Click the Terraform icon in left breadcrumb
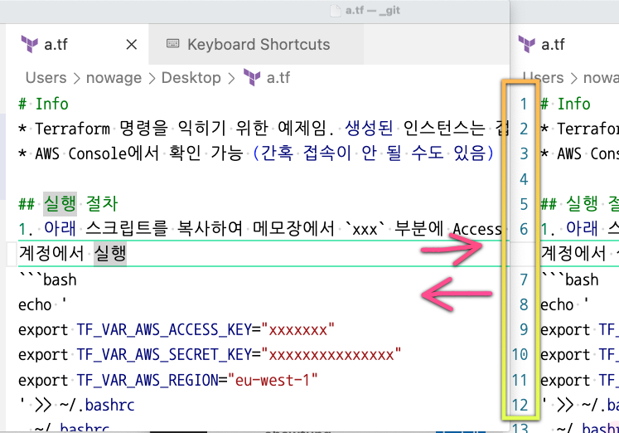Image resolution: width=619 pixels, height=433 pixels. tap(251, 77)
